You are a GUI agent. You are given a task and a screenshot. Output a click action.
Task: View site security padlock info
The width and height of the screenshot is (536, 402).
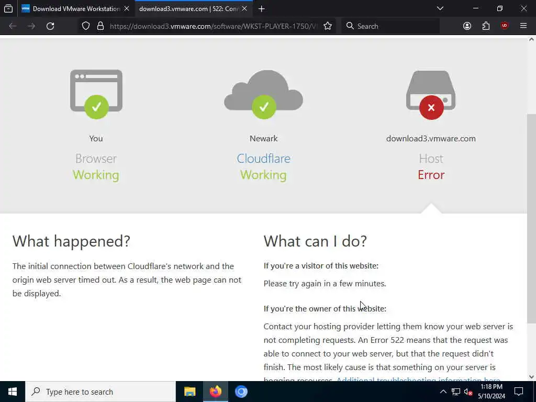[x=100, y=26]
